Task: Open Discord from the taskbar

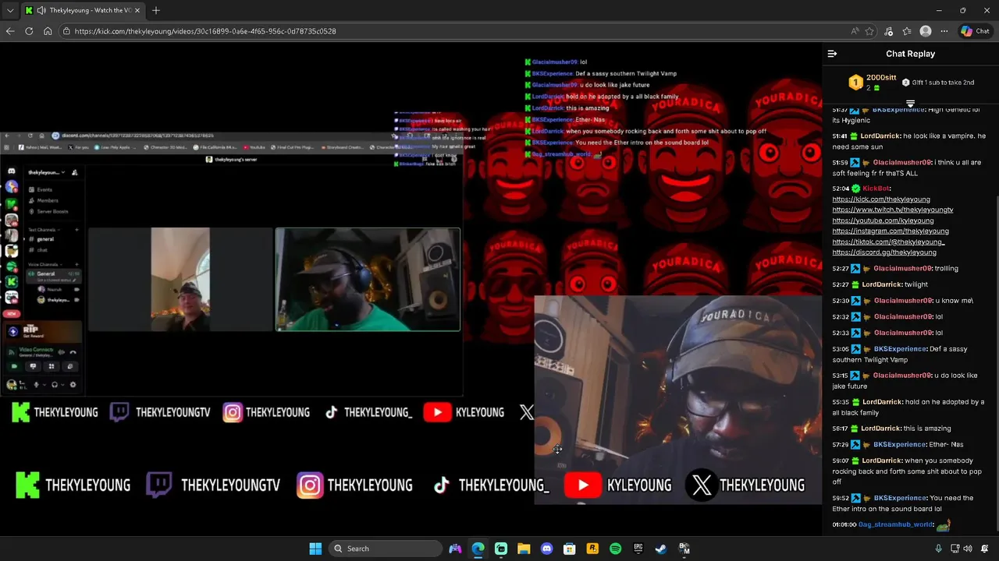Action: click(x=546, y=549)
